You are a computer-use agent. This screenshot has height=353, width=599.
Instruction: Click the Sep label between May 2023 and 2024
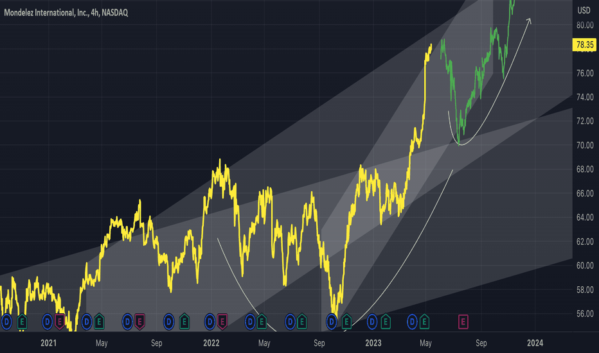[x=481, y=343]
